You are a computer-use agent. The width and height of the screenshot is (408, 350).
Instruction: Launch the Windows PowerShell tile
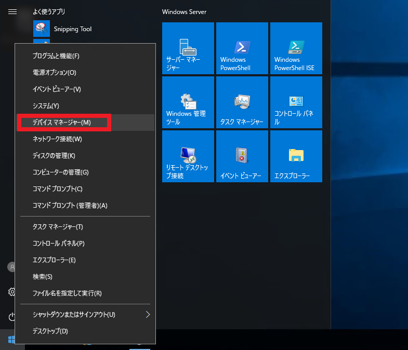242,48
